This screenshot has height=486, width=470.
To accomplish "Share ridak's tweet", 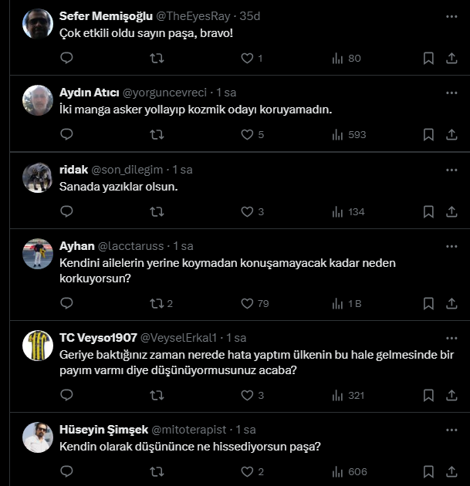I will click(x=451, y=211).
